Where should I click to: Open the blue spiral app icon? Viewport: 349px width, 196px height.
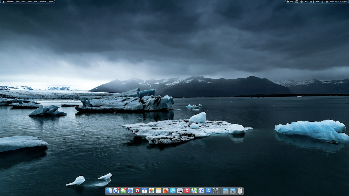click(x=173, y=191)
